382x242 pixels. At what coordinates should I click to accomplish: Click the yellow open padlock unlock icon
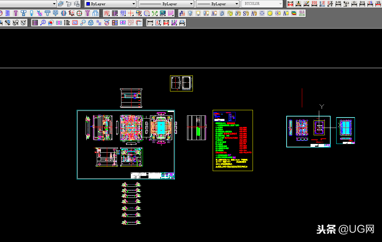coord(230,13)
